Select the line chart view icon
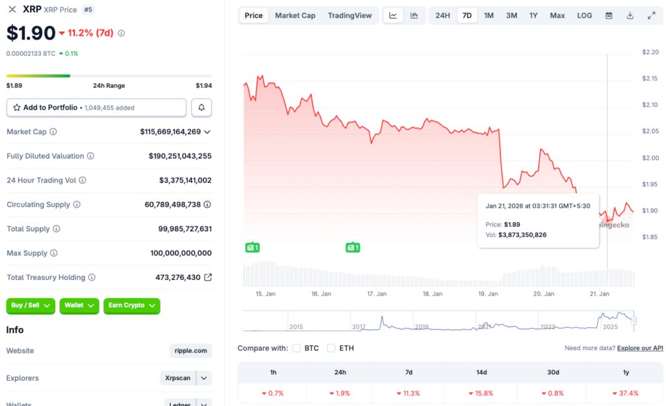666x406 pixels. tap(393, 14)
